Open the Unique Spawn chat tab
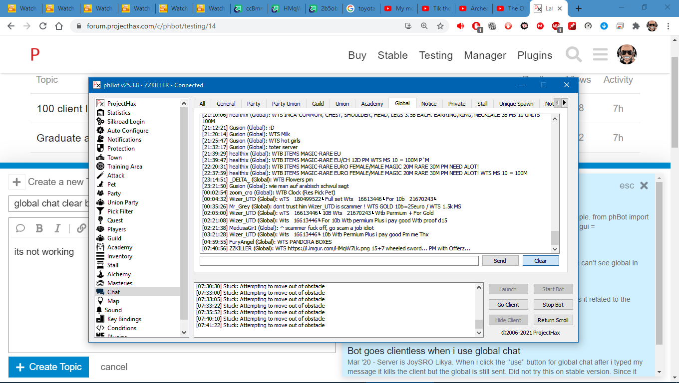Screen dimensions: 679x383 click(516, 104)
